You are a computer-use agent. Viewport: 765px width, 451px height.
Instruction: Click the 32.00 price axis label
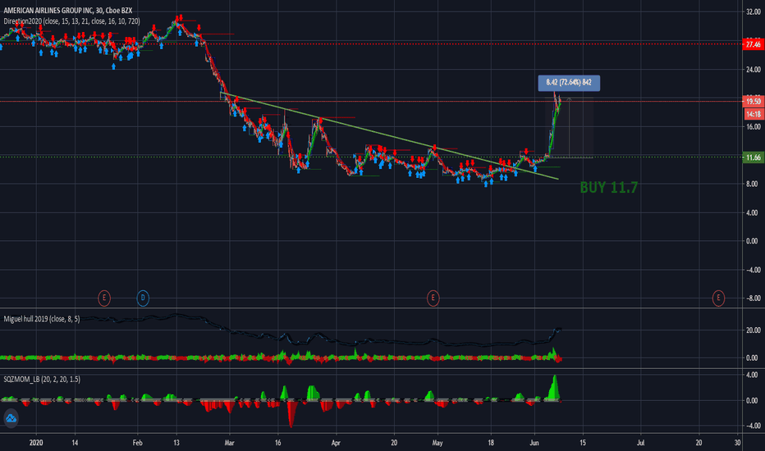[x=754, y=12]
